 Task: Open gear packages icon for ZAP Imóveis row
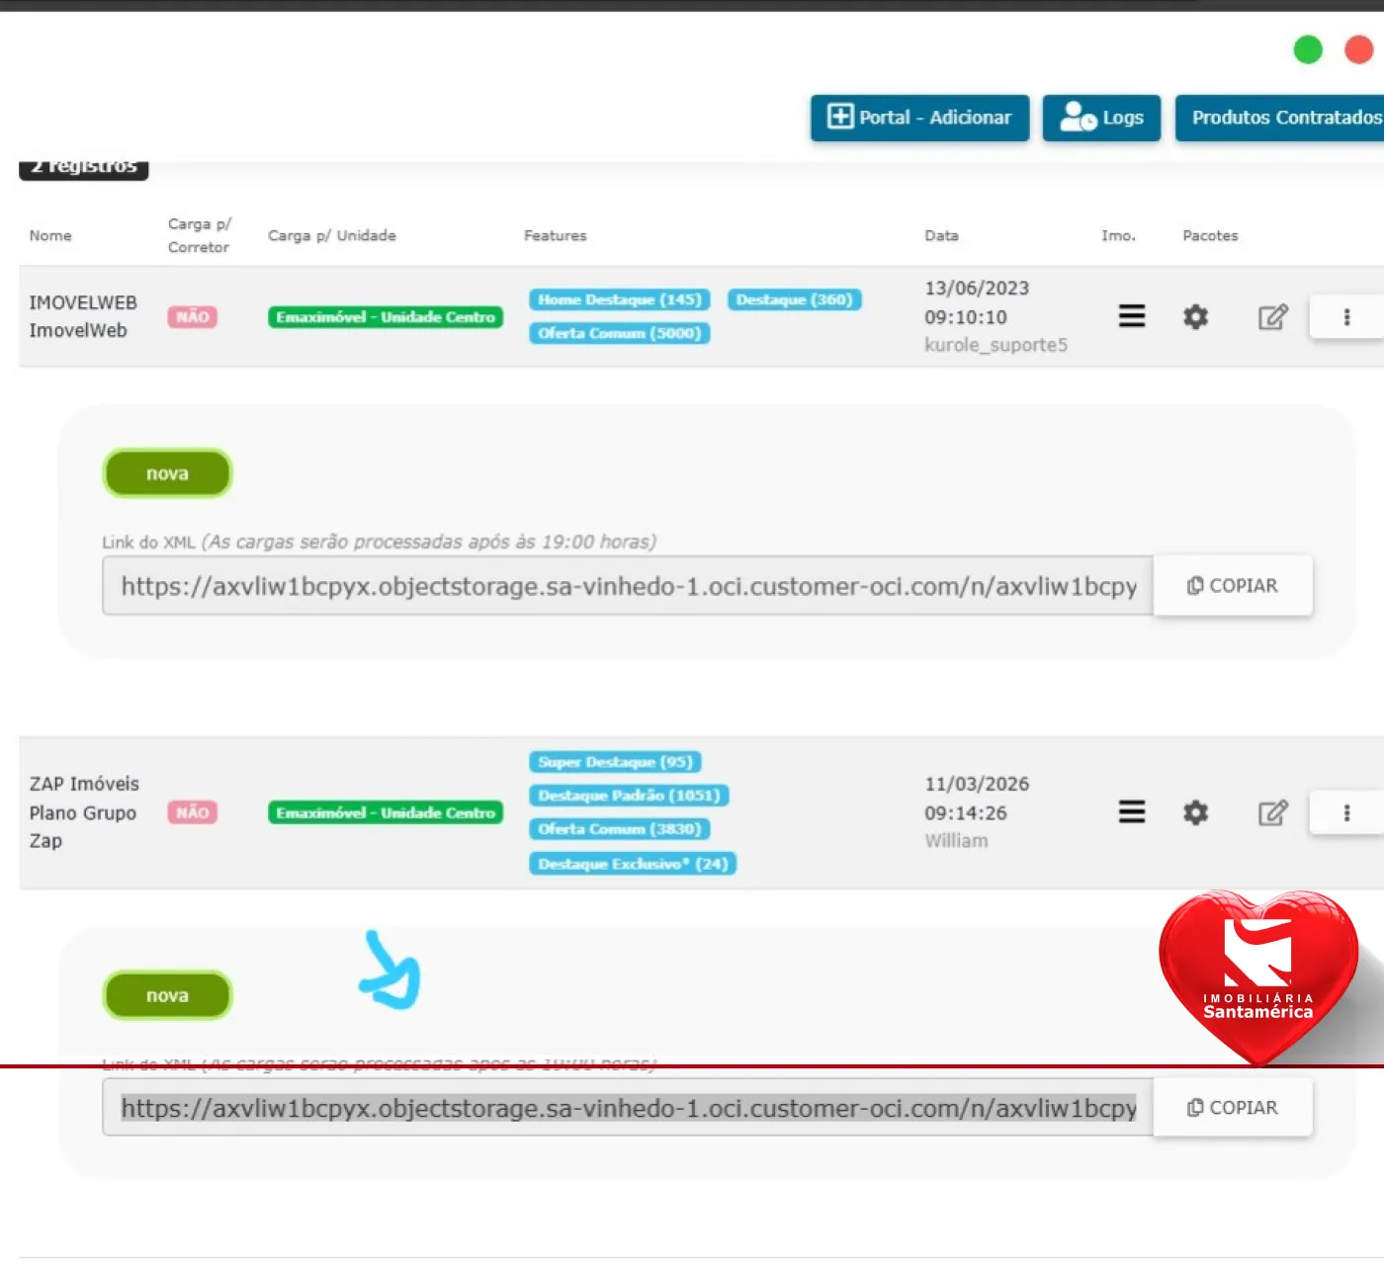1195,812
